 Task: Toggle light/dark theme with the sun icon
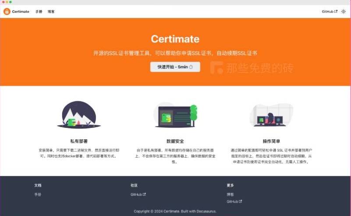343,11
